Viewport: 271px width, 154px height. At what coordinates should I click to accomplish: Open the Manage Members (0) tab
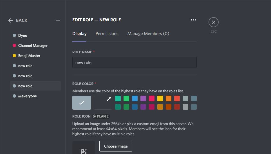pos(148,34)
